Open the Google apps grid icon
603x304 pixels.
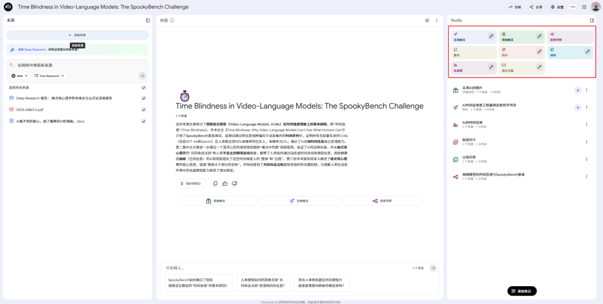click(x=584, y=7)
